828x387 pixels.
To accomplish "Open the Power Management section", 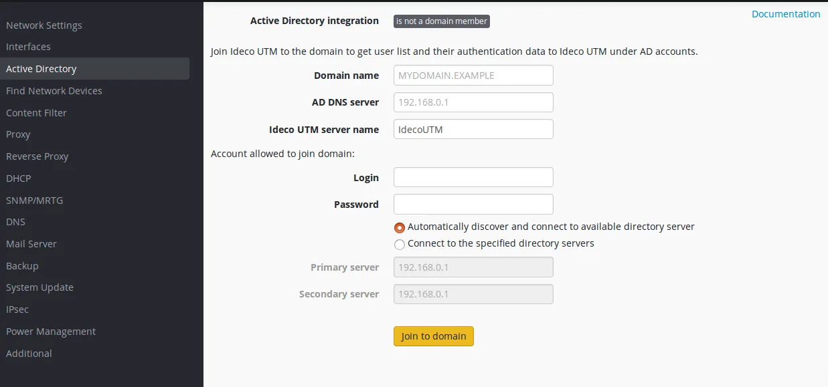I will [51, 331].
